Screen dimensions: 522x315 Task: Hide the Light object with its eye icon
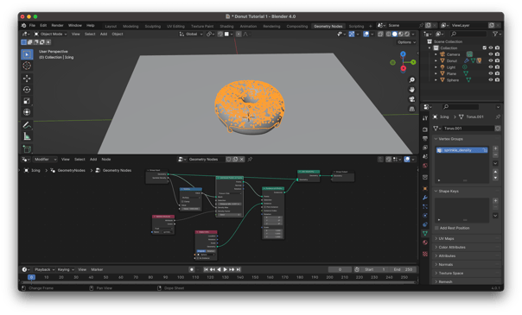pyautogui.click(x=490, y=67)
